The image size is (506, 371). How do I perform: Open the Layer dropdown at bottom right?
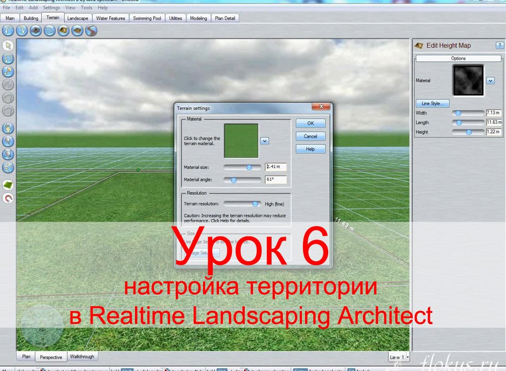408,357
